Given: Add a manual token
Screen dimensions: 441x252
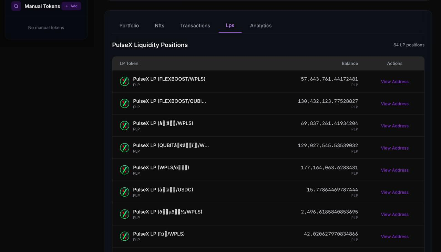Looking at the screenshot, I should coord(71,6).
